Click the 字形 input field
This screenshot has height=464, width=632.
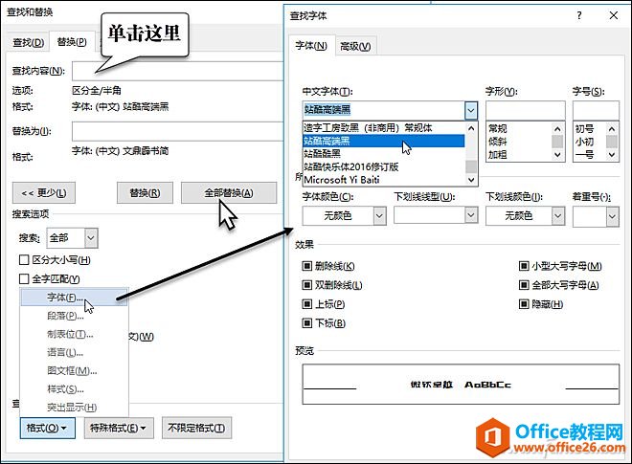[x=525, y=110]
